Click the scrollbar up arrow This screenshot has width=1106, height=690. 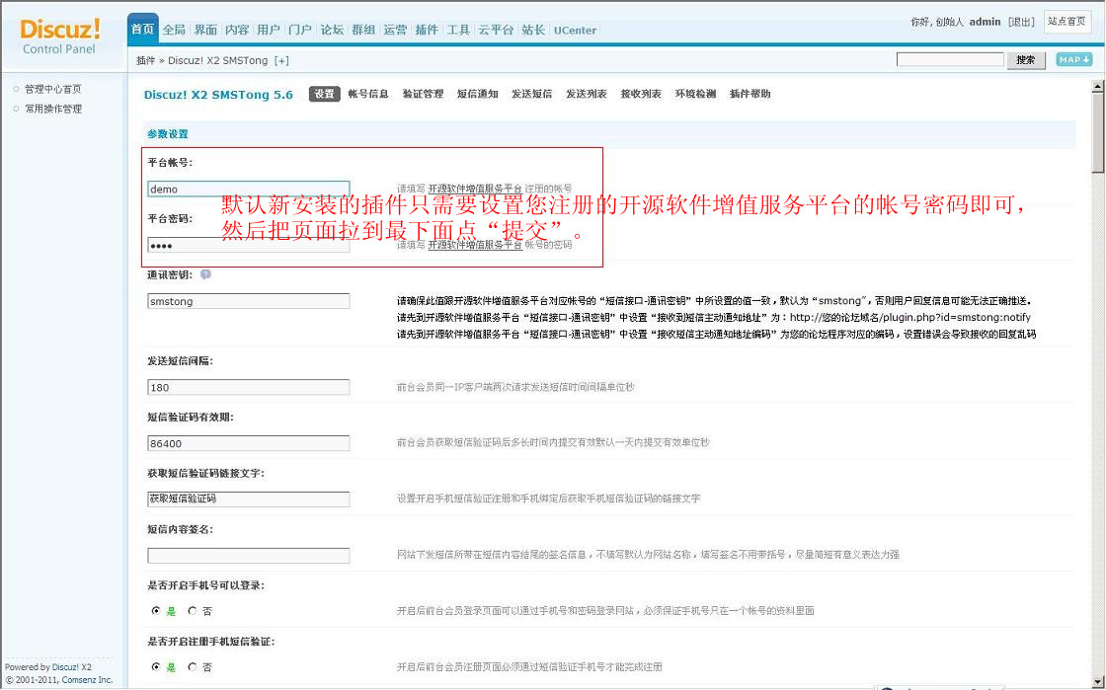(x=1097, y=87)
